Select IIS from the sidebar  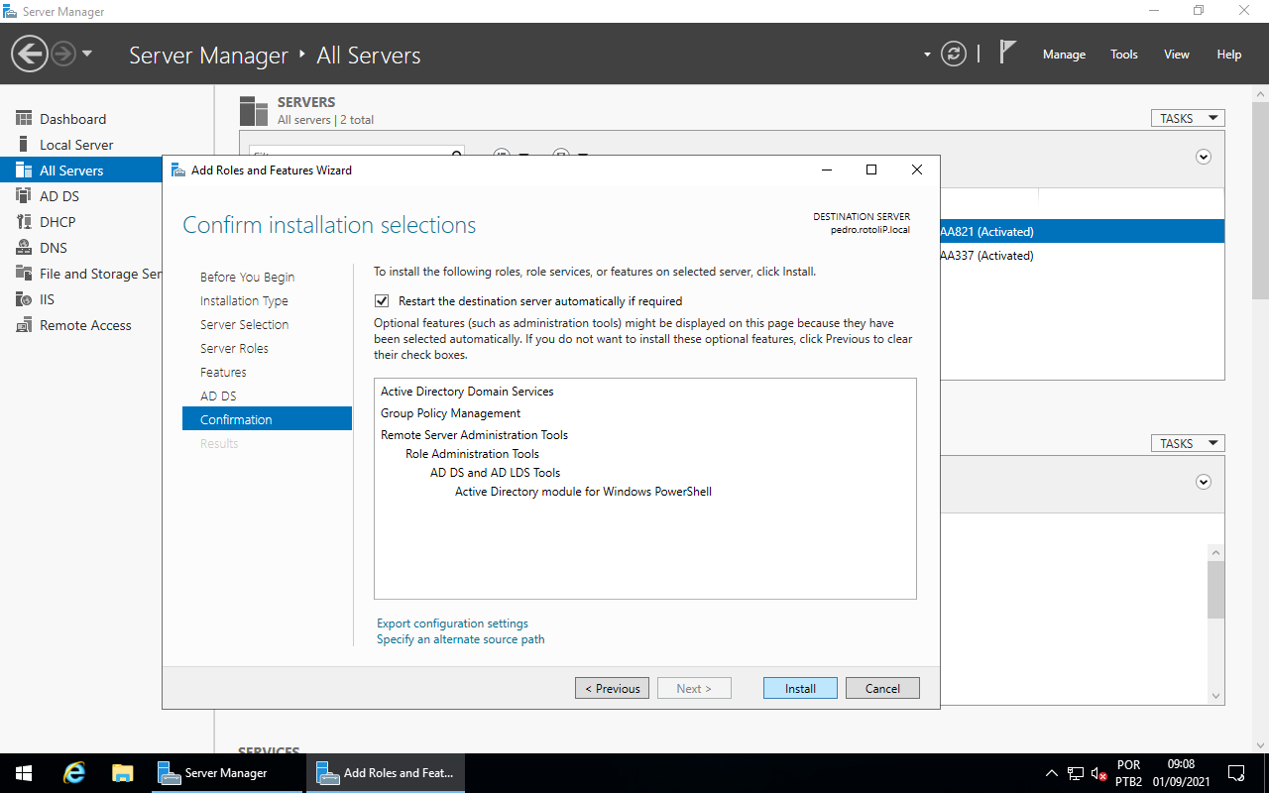pos(45,298)
